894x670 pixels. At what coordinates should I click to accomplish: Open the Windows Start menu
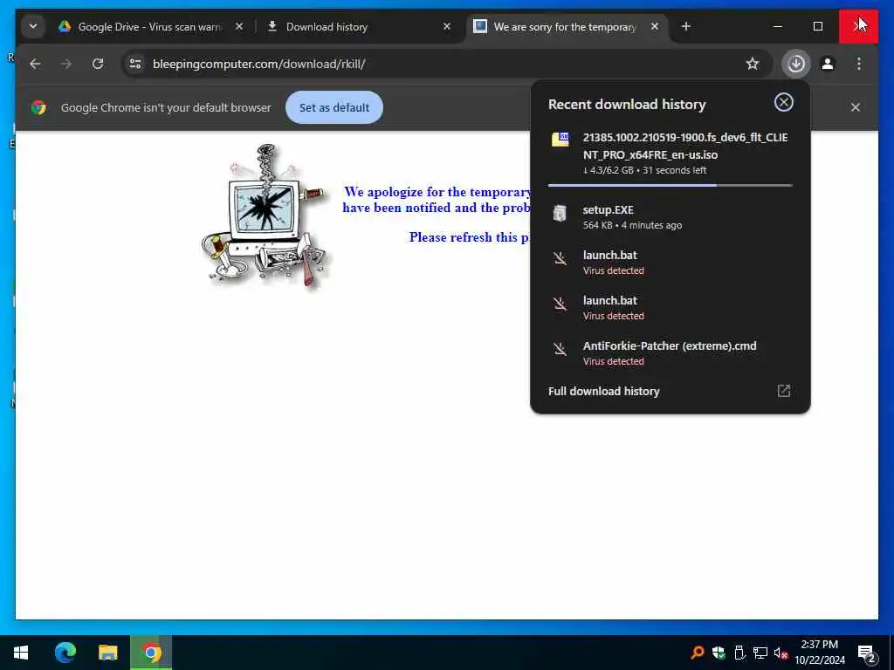pyautogui.click(x=21, y=653)
